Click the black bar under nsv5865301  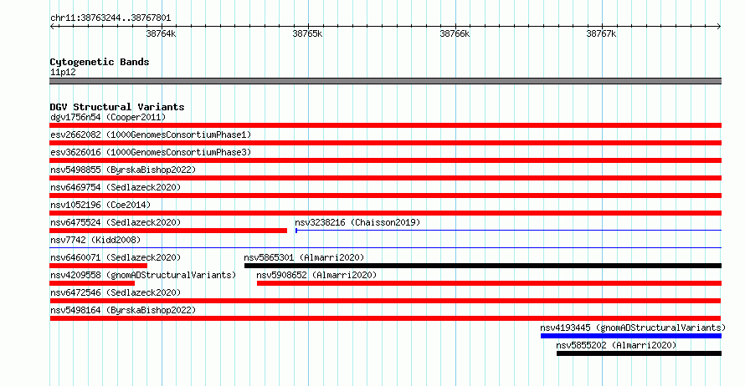click(483, 266)
